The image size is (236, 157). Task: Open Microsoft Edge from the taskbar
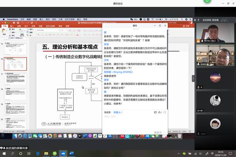38,154
